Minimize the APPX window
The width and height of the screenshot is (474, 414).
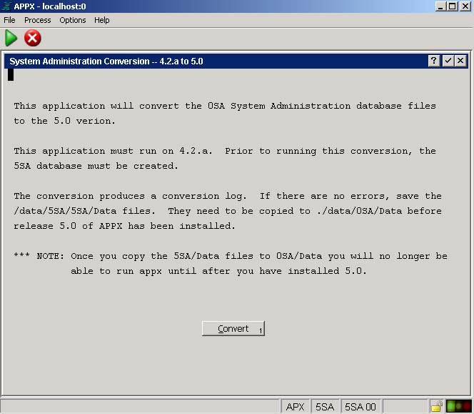coord(440,6)
